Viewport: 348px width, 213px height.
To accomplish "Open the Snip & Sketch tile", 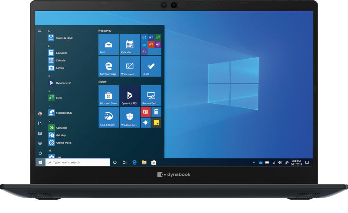I will click(108, 117).
